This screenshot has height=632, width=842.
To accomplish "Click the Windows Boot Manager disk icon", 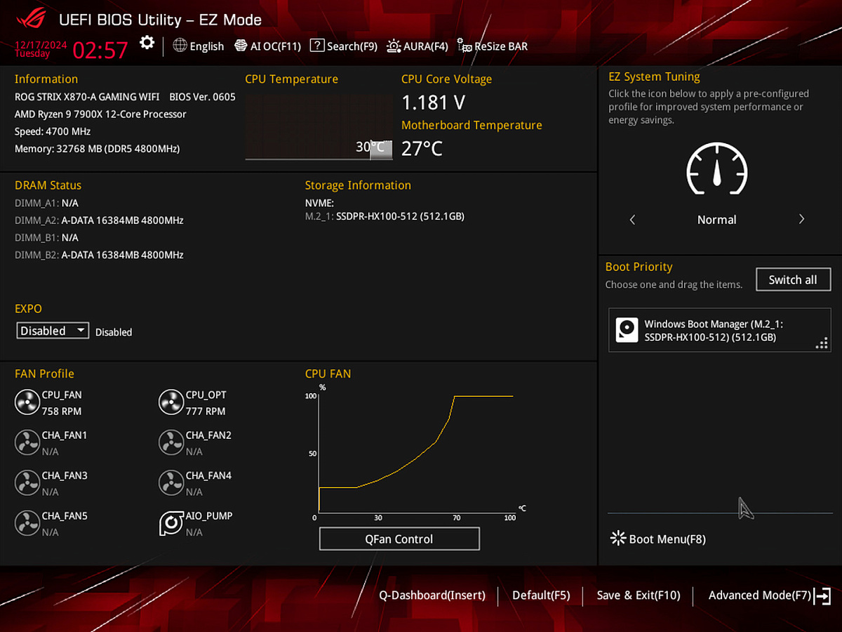I will tap(627, 330).
